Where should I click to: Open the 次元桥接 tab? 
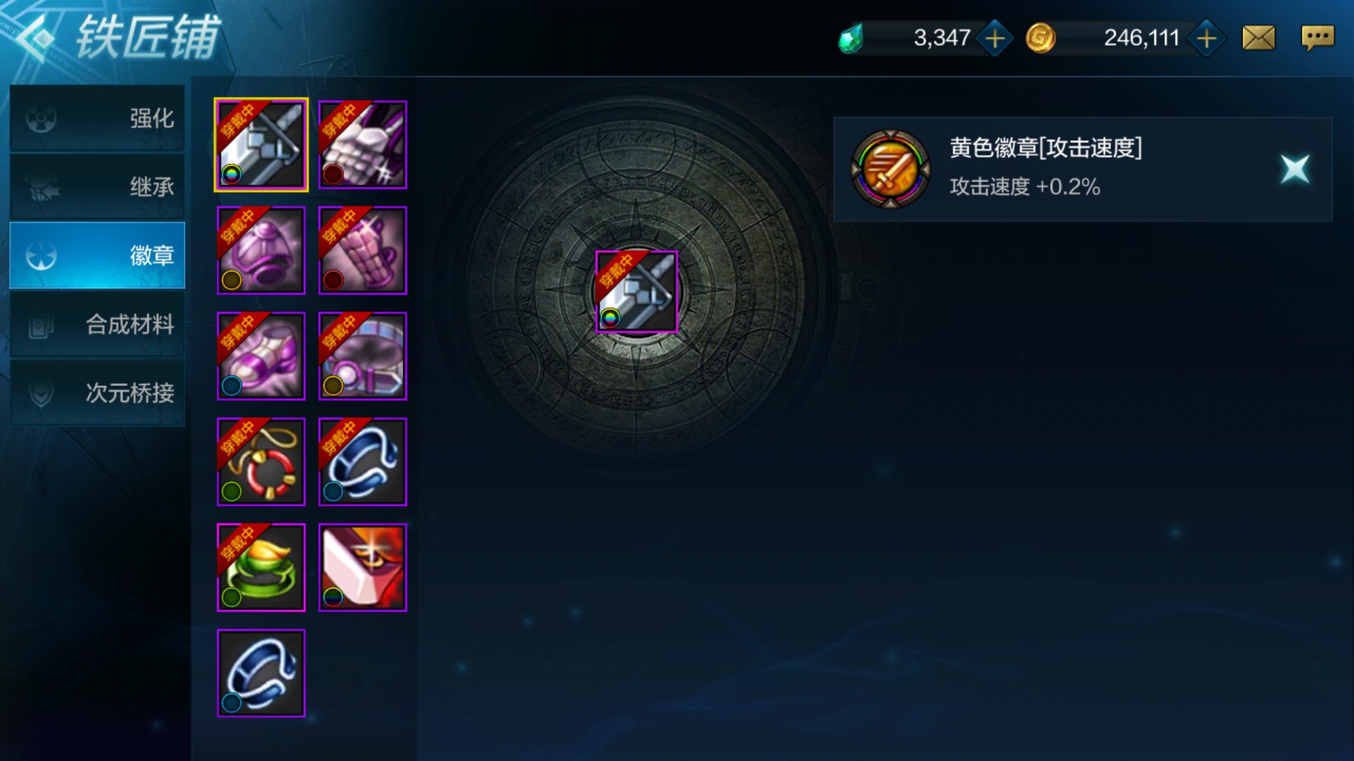pos(97,392)
